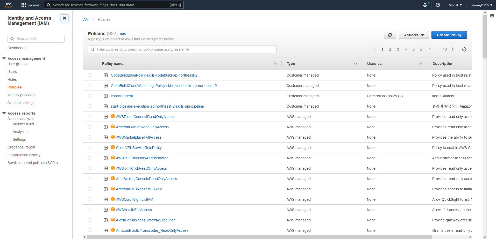
Task: Jump to page 10 of policies
Action: pos(445,49)
